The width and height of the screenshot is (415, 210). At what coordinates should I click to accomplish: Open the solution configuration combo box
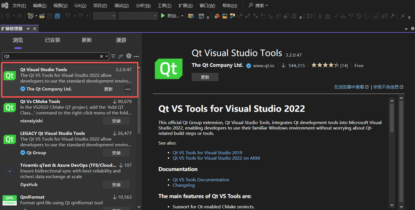point(105,16)
